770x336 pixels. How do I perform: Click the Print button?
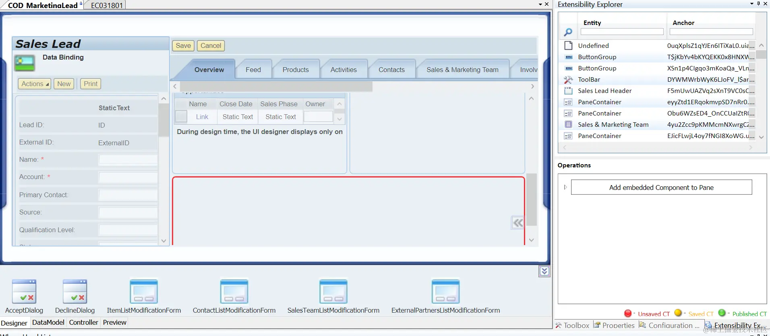coord(91,84)
